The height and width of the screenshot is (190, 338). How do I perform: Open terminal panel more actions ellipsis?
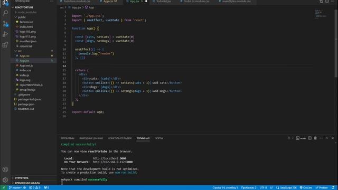(321, 138)
